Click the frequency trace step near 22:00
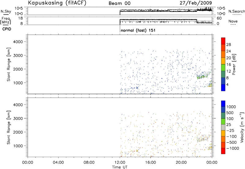245x169 pixels. (197, 21)
